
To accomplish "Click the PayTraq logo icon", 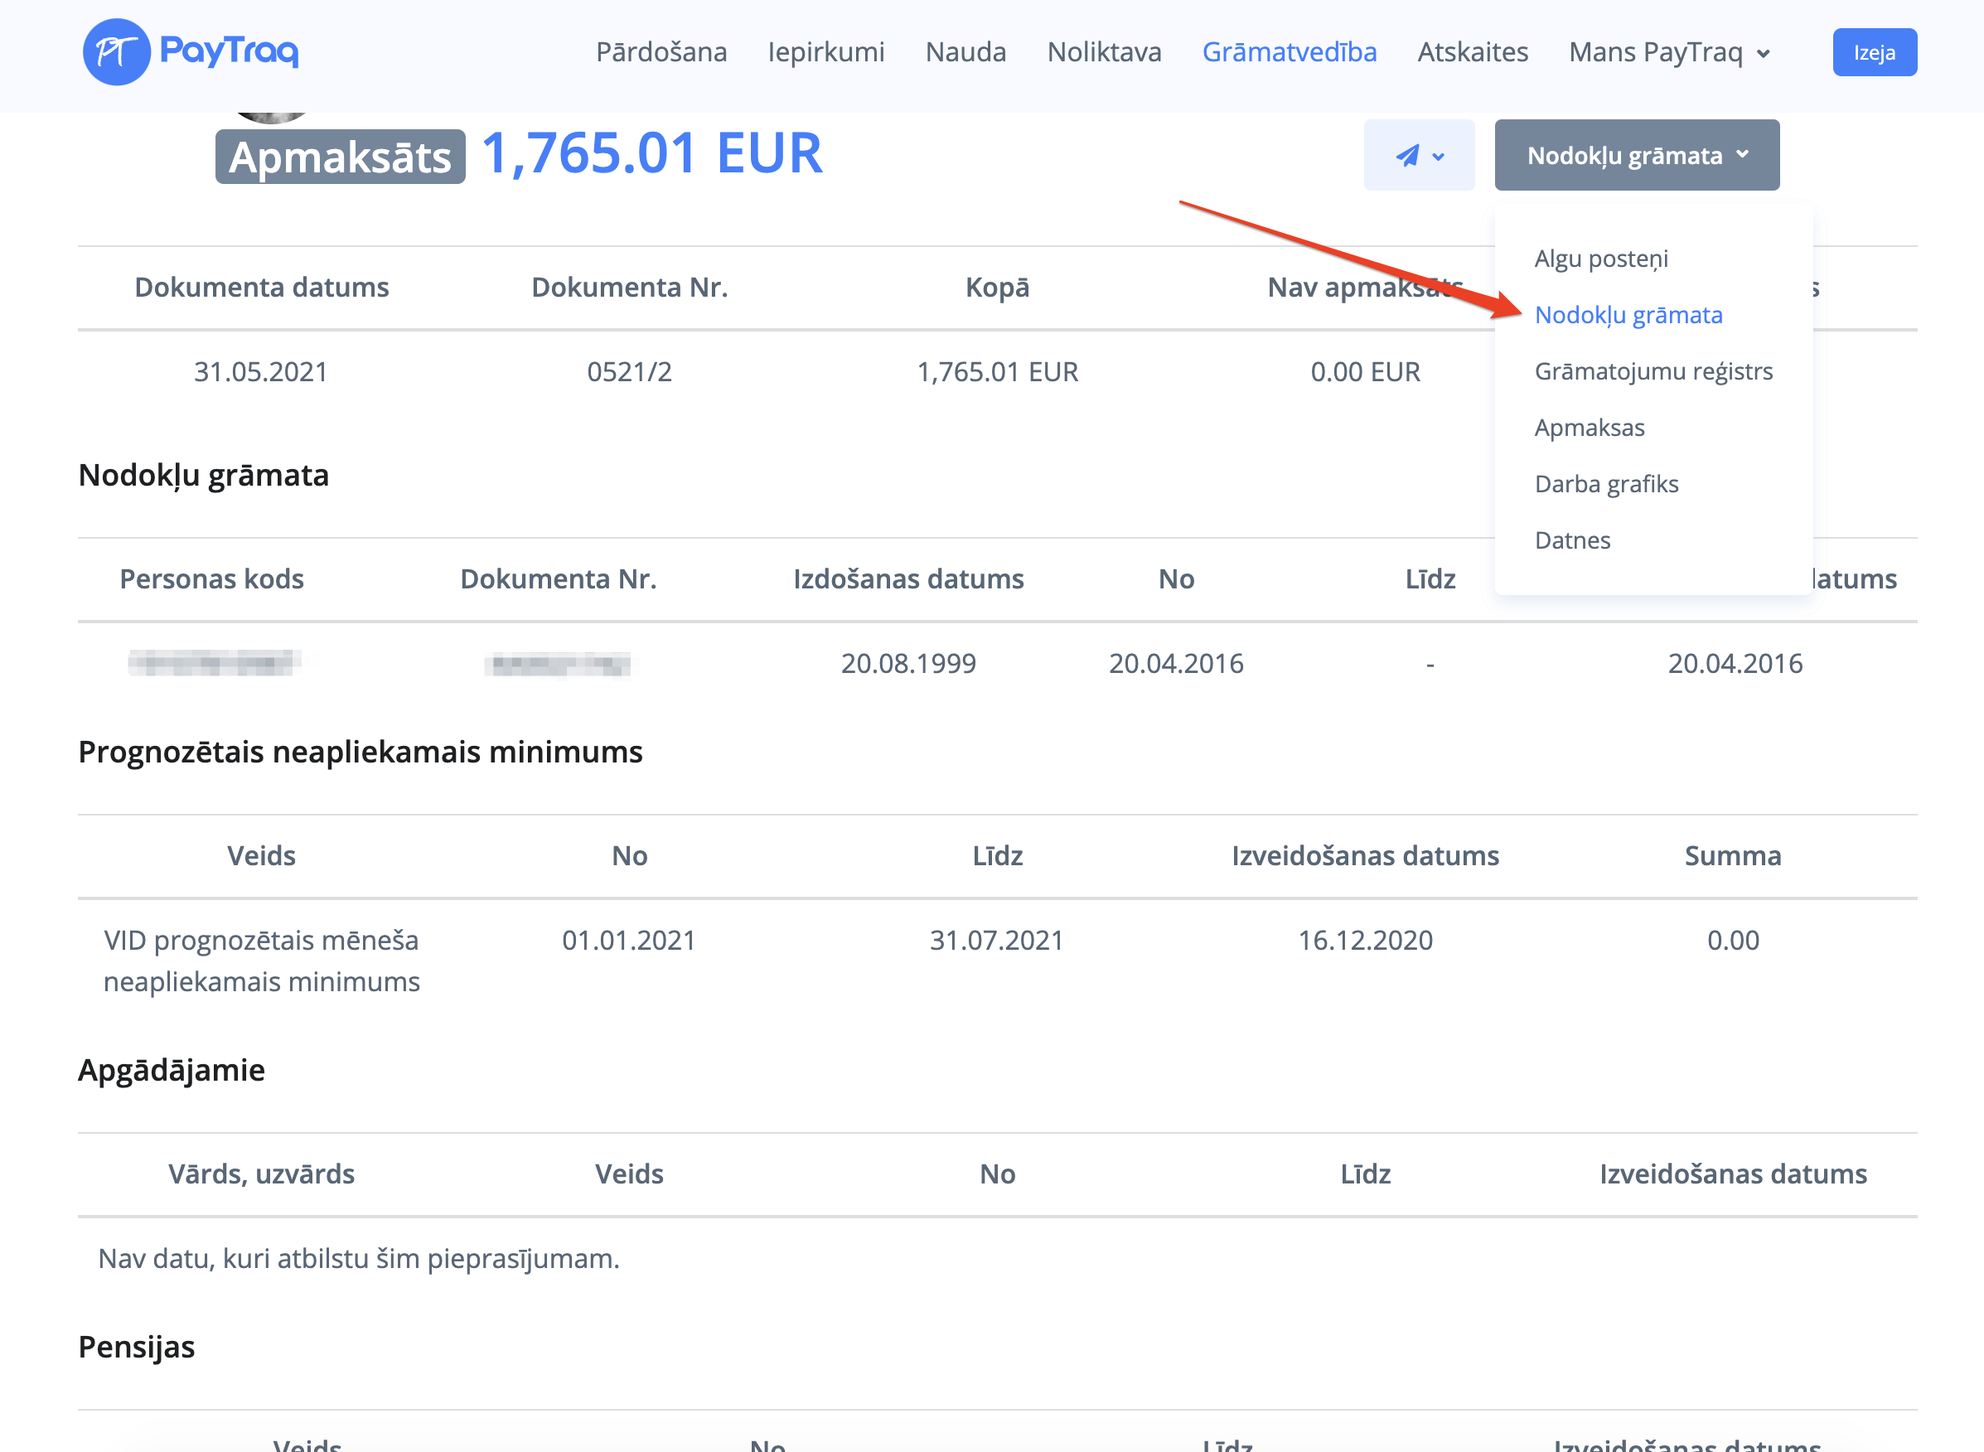I will (x=115, y=52).
